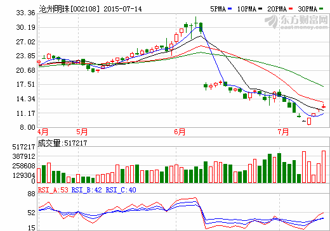Click the 52 RSI axis label
This screenshot has width=330, height=231.
coord(31,213)
